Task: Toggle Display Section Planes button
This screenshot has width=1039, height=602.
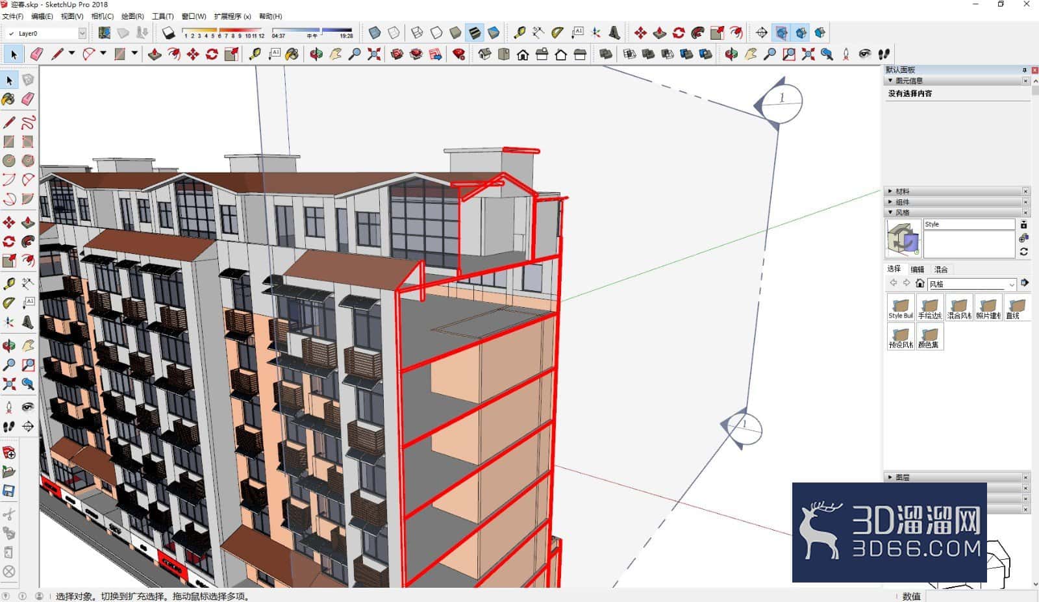Action: pyautogui.click(x=781, y=32)
